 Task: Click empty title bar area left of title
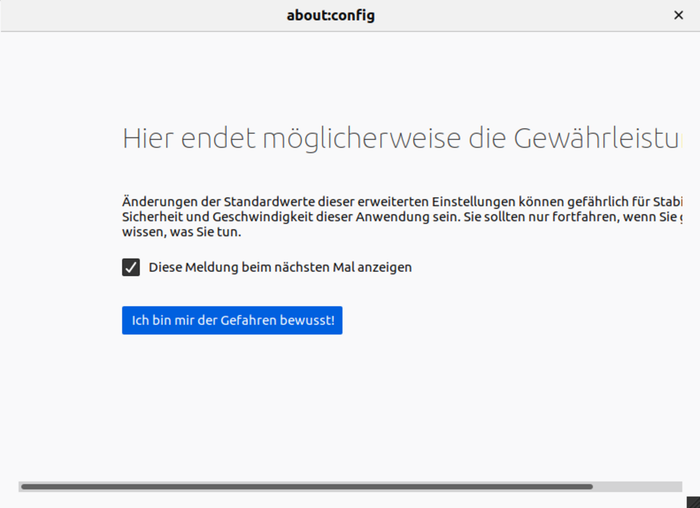click(x=117, y=16)
